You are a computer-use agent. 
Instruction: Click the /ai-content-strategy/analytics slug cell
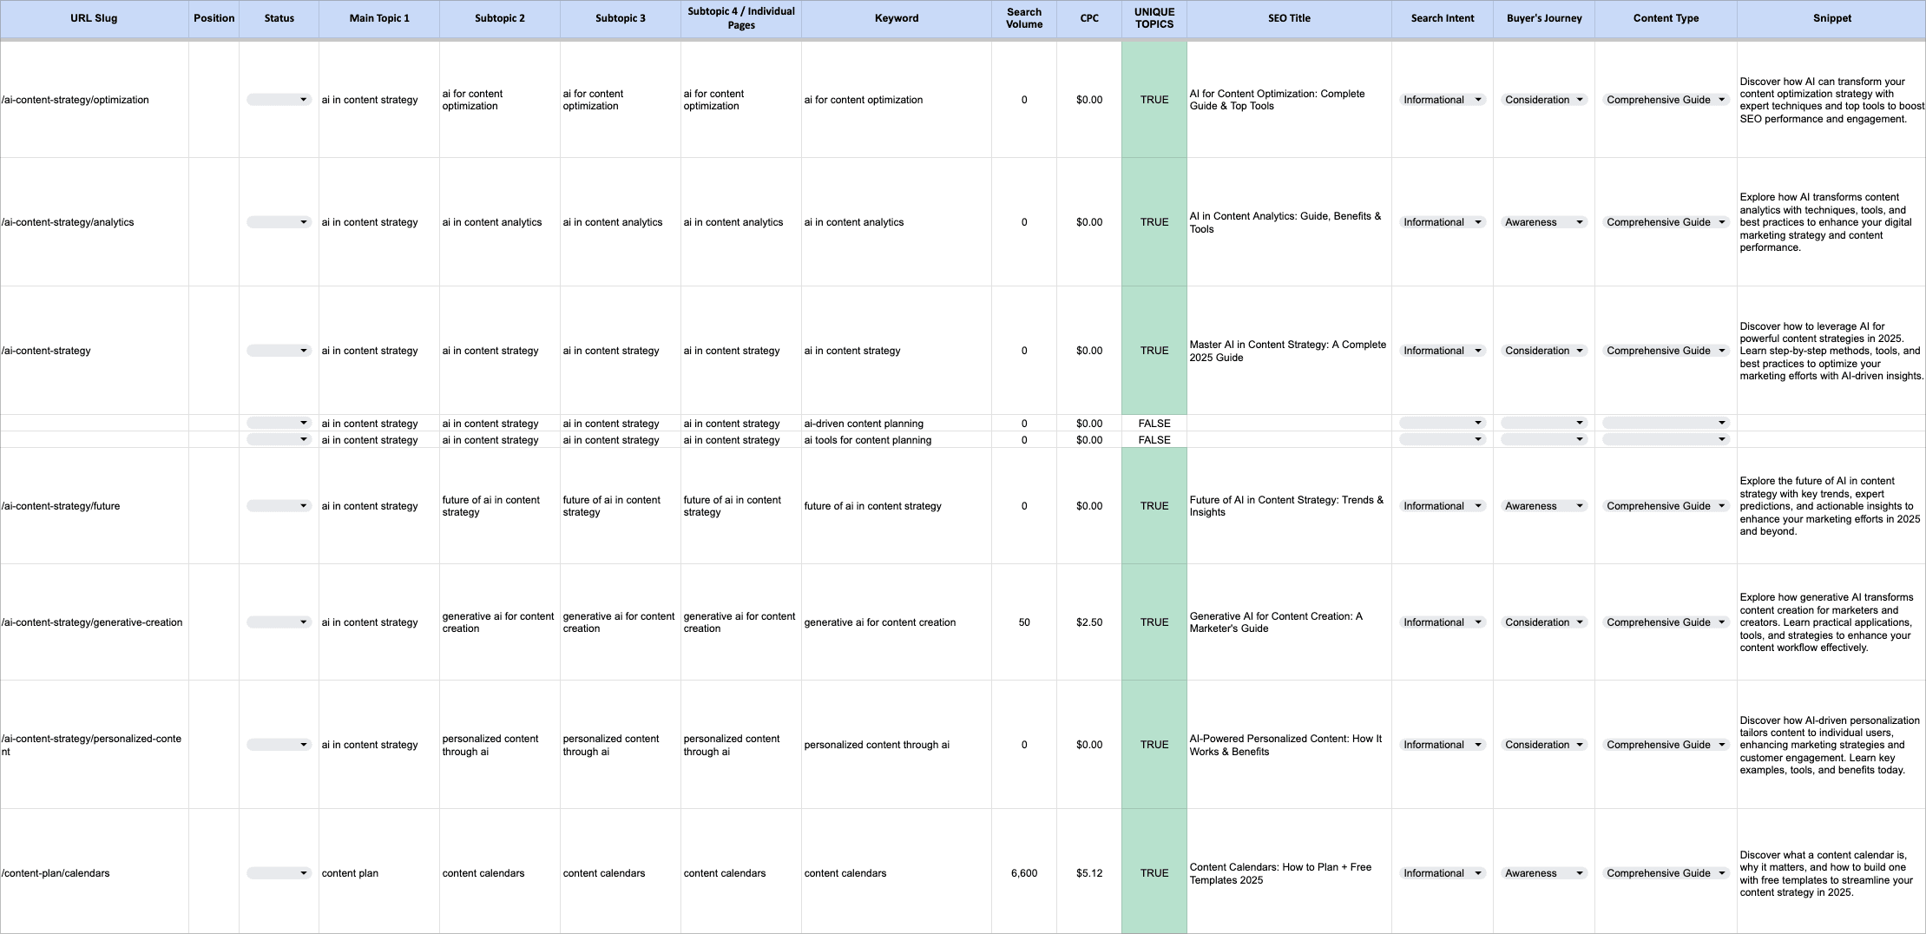pos(94,222)
